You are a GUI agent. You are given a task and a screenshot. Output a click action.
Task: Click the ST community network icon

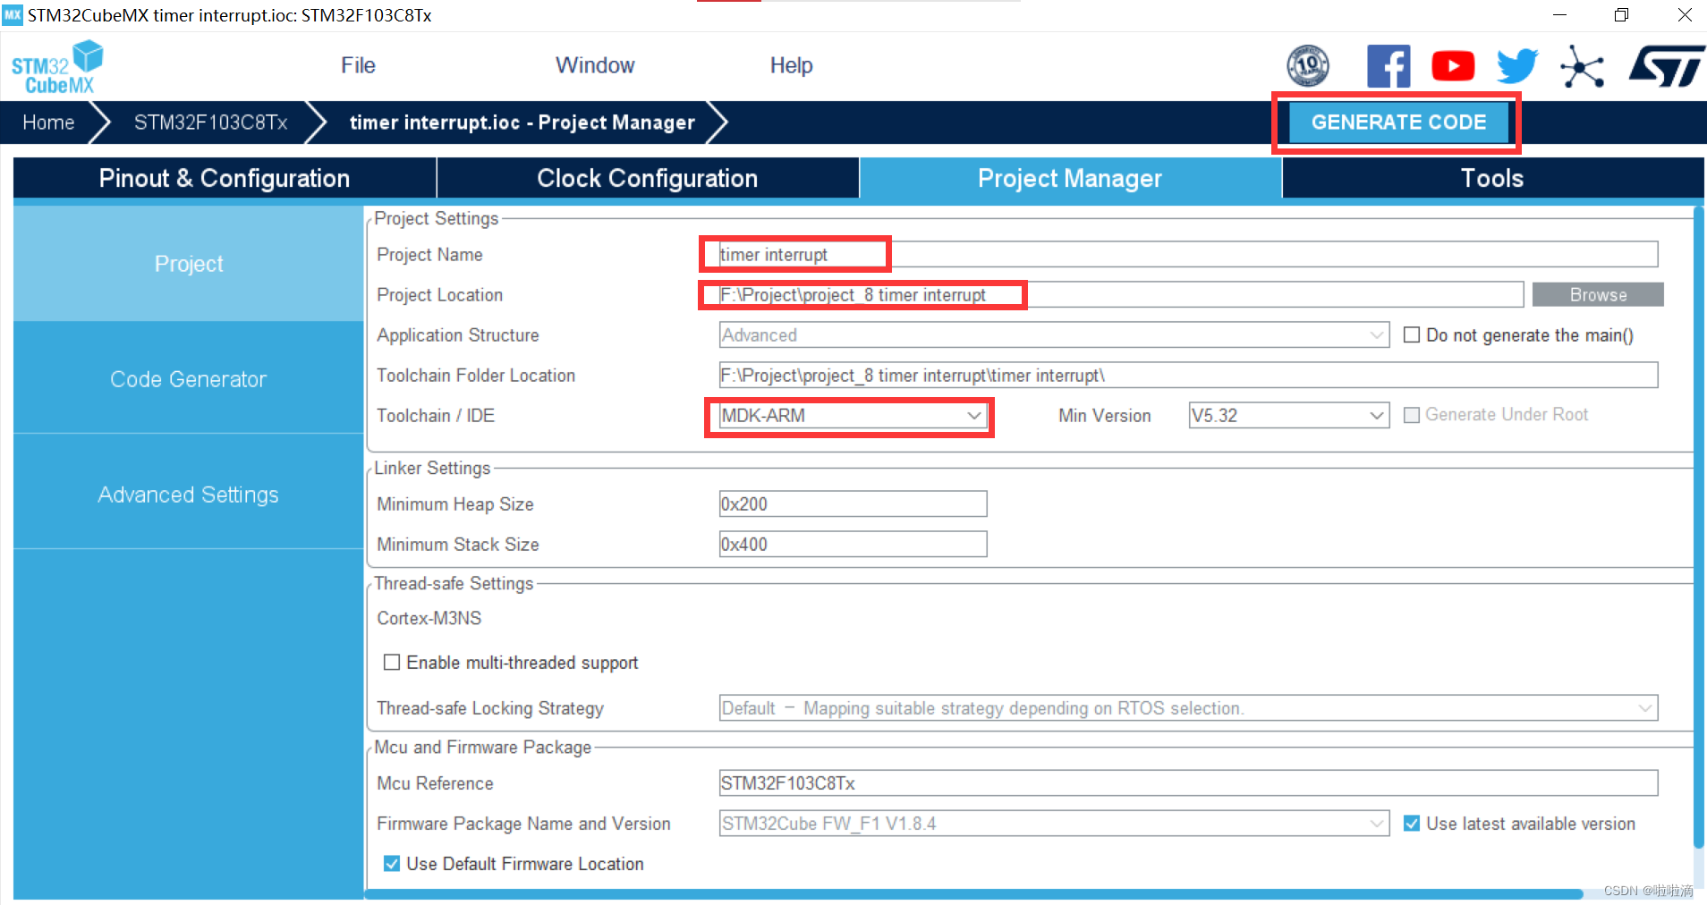pyautogui.click(x=1582, y=66)
